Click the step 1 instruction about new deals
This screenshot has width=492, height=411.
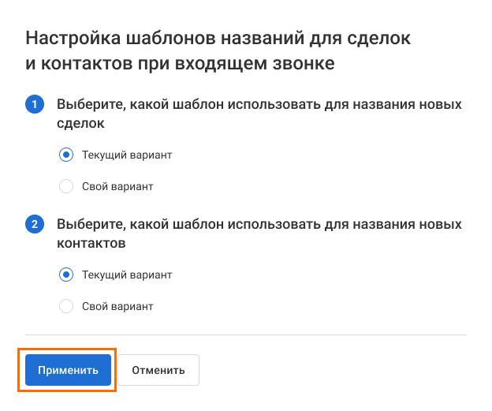pyautogui.click(x=259, y=105)
